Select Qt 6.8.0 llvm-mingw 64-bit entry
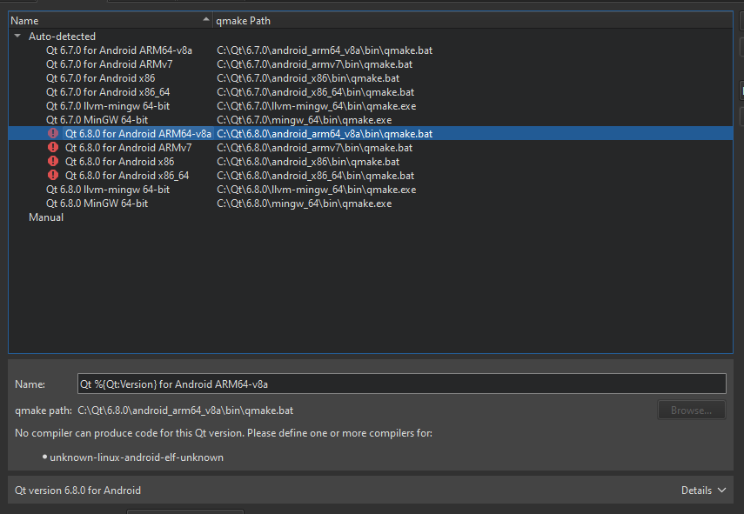744x514 pixels. (x=108, y=190)
